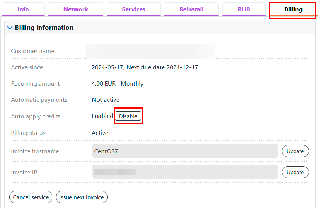The height and width of the screenshot is (208, 318).
Task: Collapse the Billing information chevron
Action: pyautogui.click(x=10, y=28)
